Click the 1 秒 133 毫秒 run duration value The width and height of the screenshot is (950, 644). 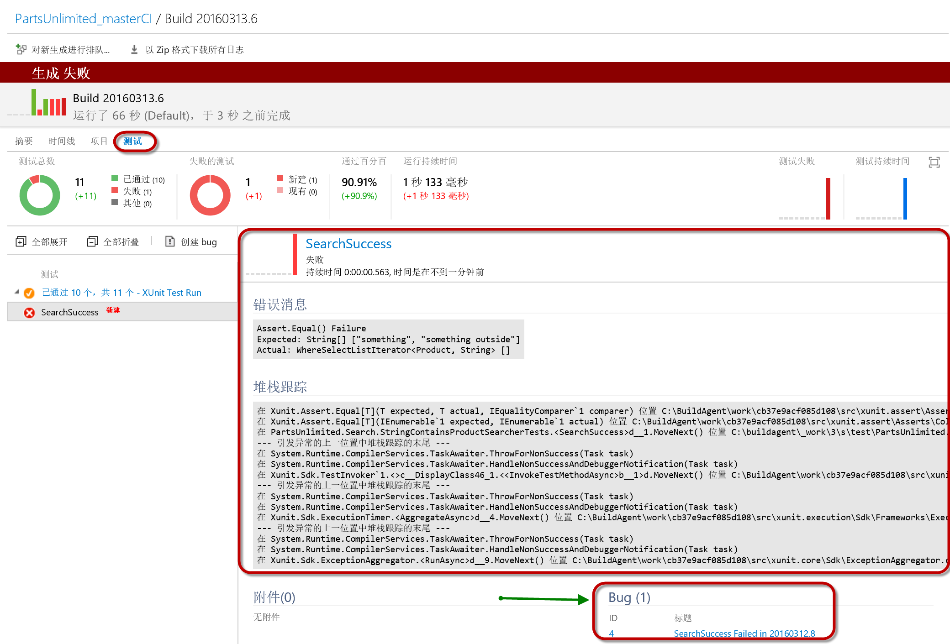pyautogui.click(x=436, y=183)
